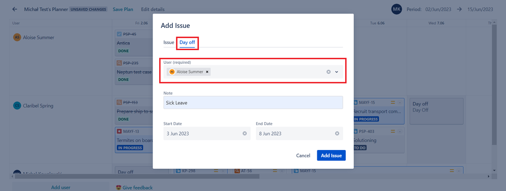Click the back arrow beside planner title
This screenshot has width=506, height=191.
tap(15, 9)
